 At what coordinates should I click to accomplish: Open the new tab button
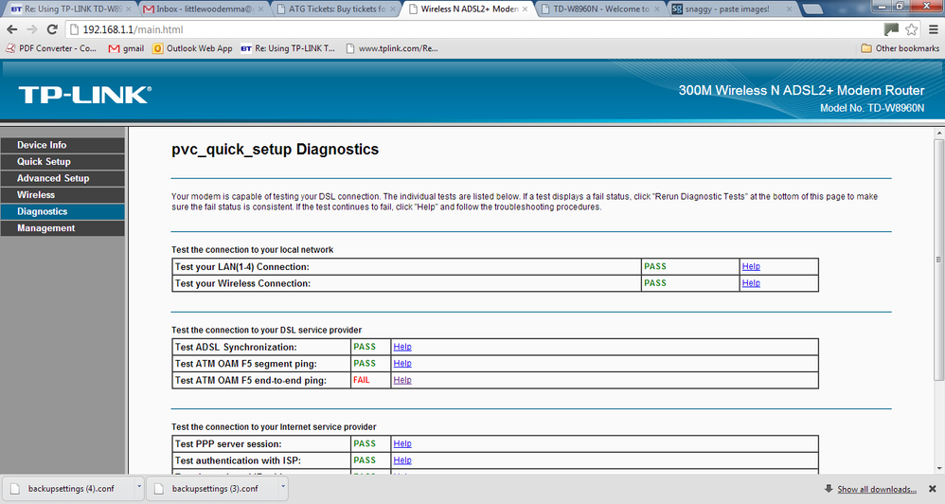pos(813,9)
